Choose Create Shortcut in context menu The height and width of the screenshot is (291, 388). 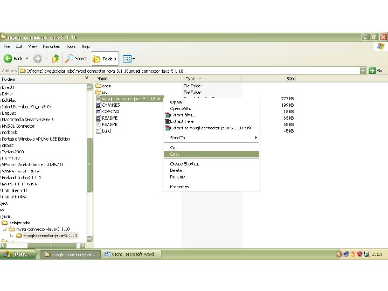click(x=211, y=164)
